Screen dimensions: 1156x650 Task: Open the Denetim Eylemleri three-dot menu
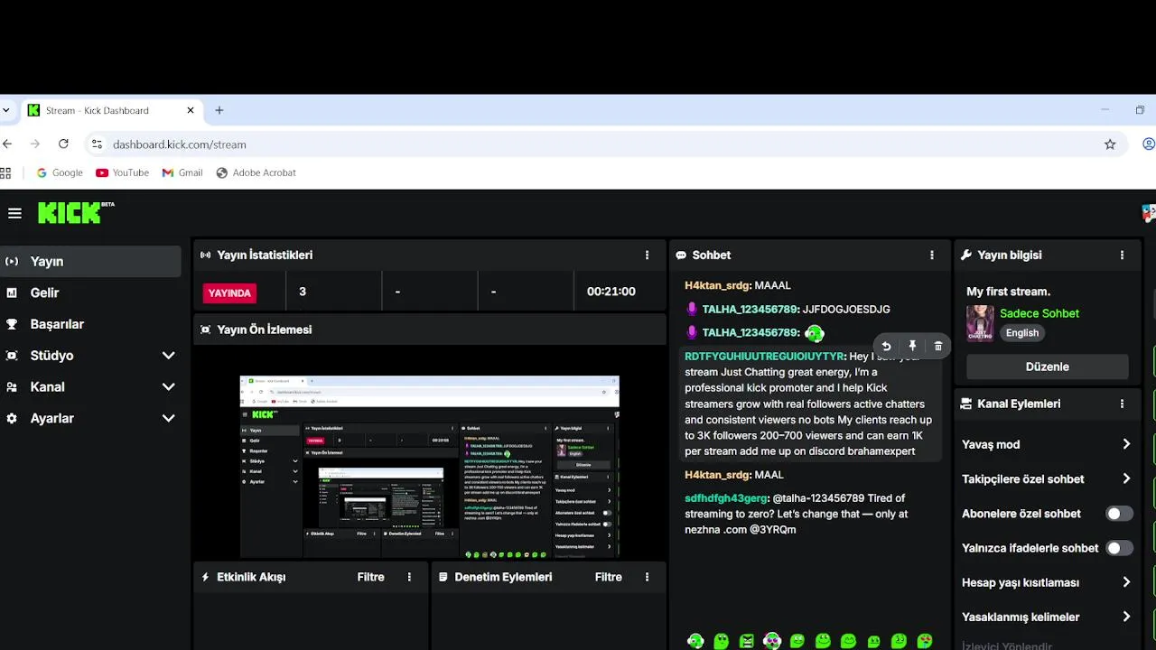(647, 577)
